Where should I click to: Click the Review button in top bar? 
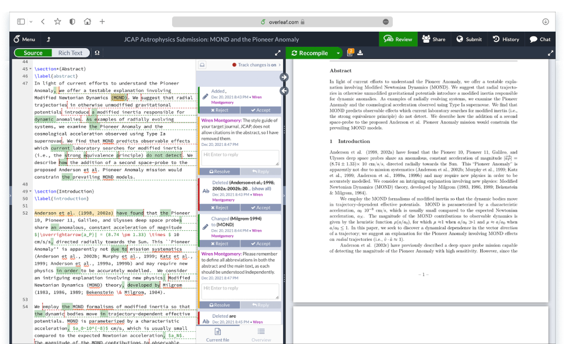[398, 39]
